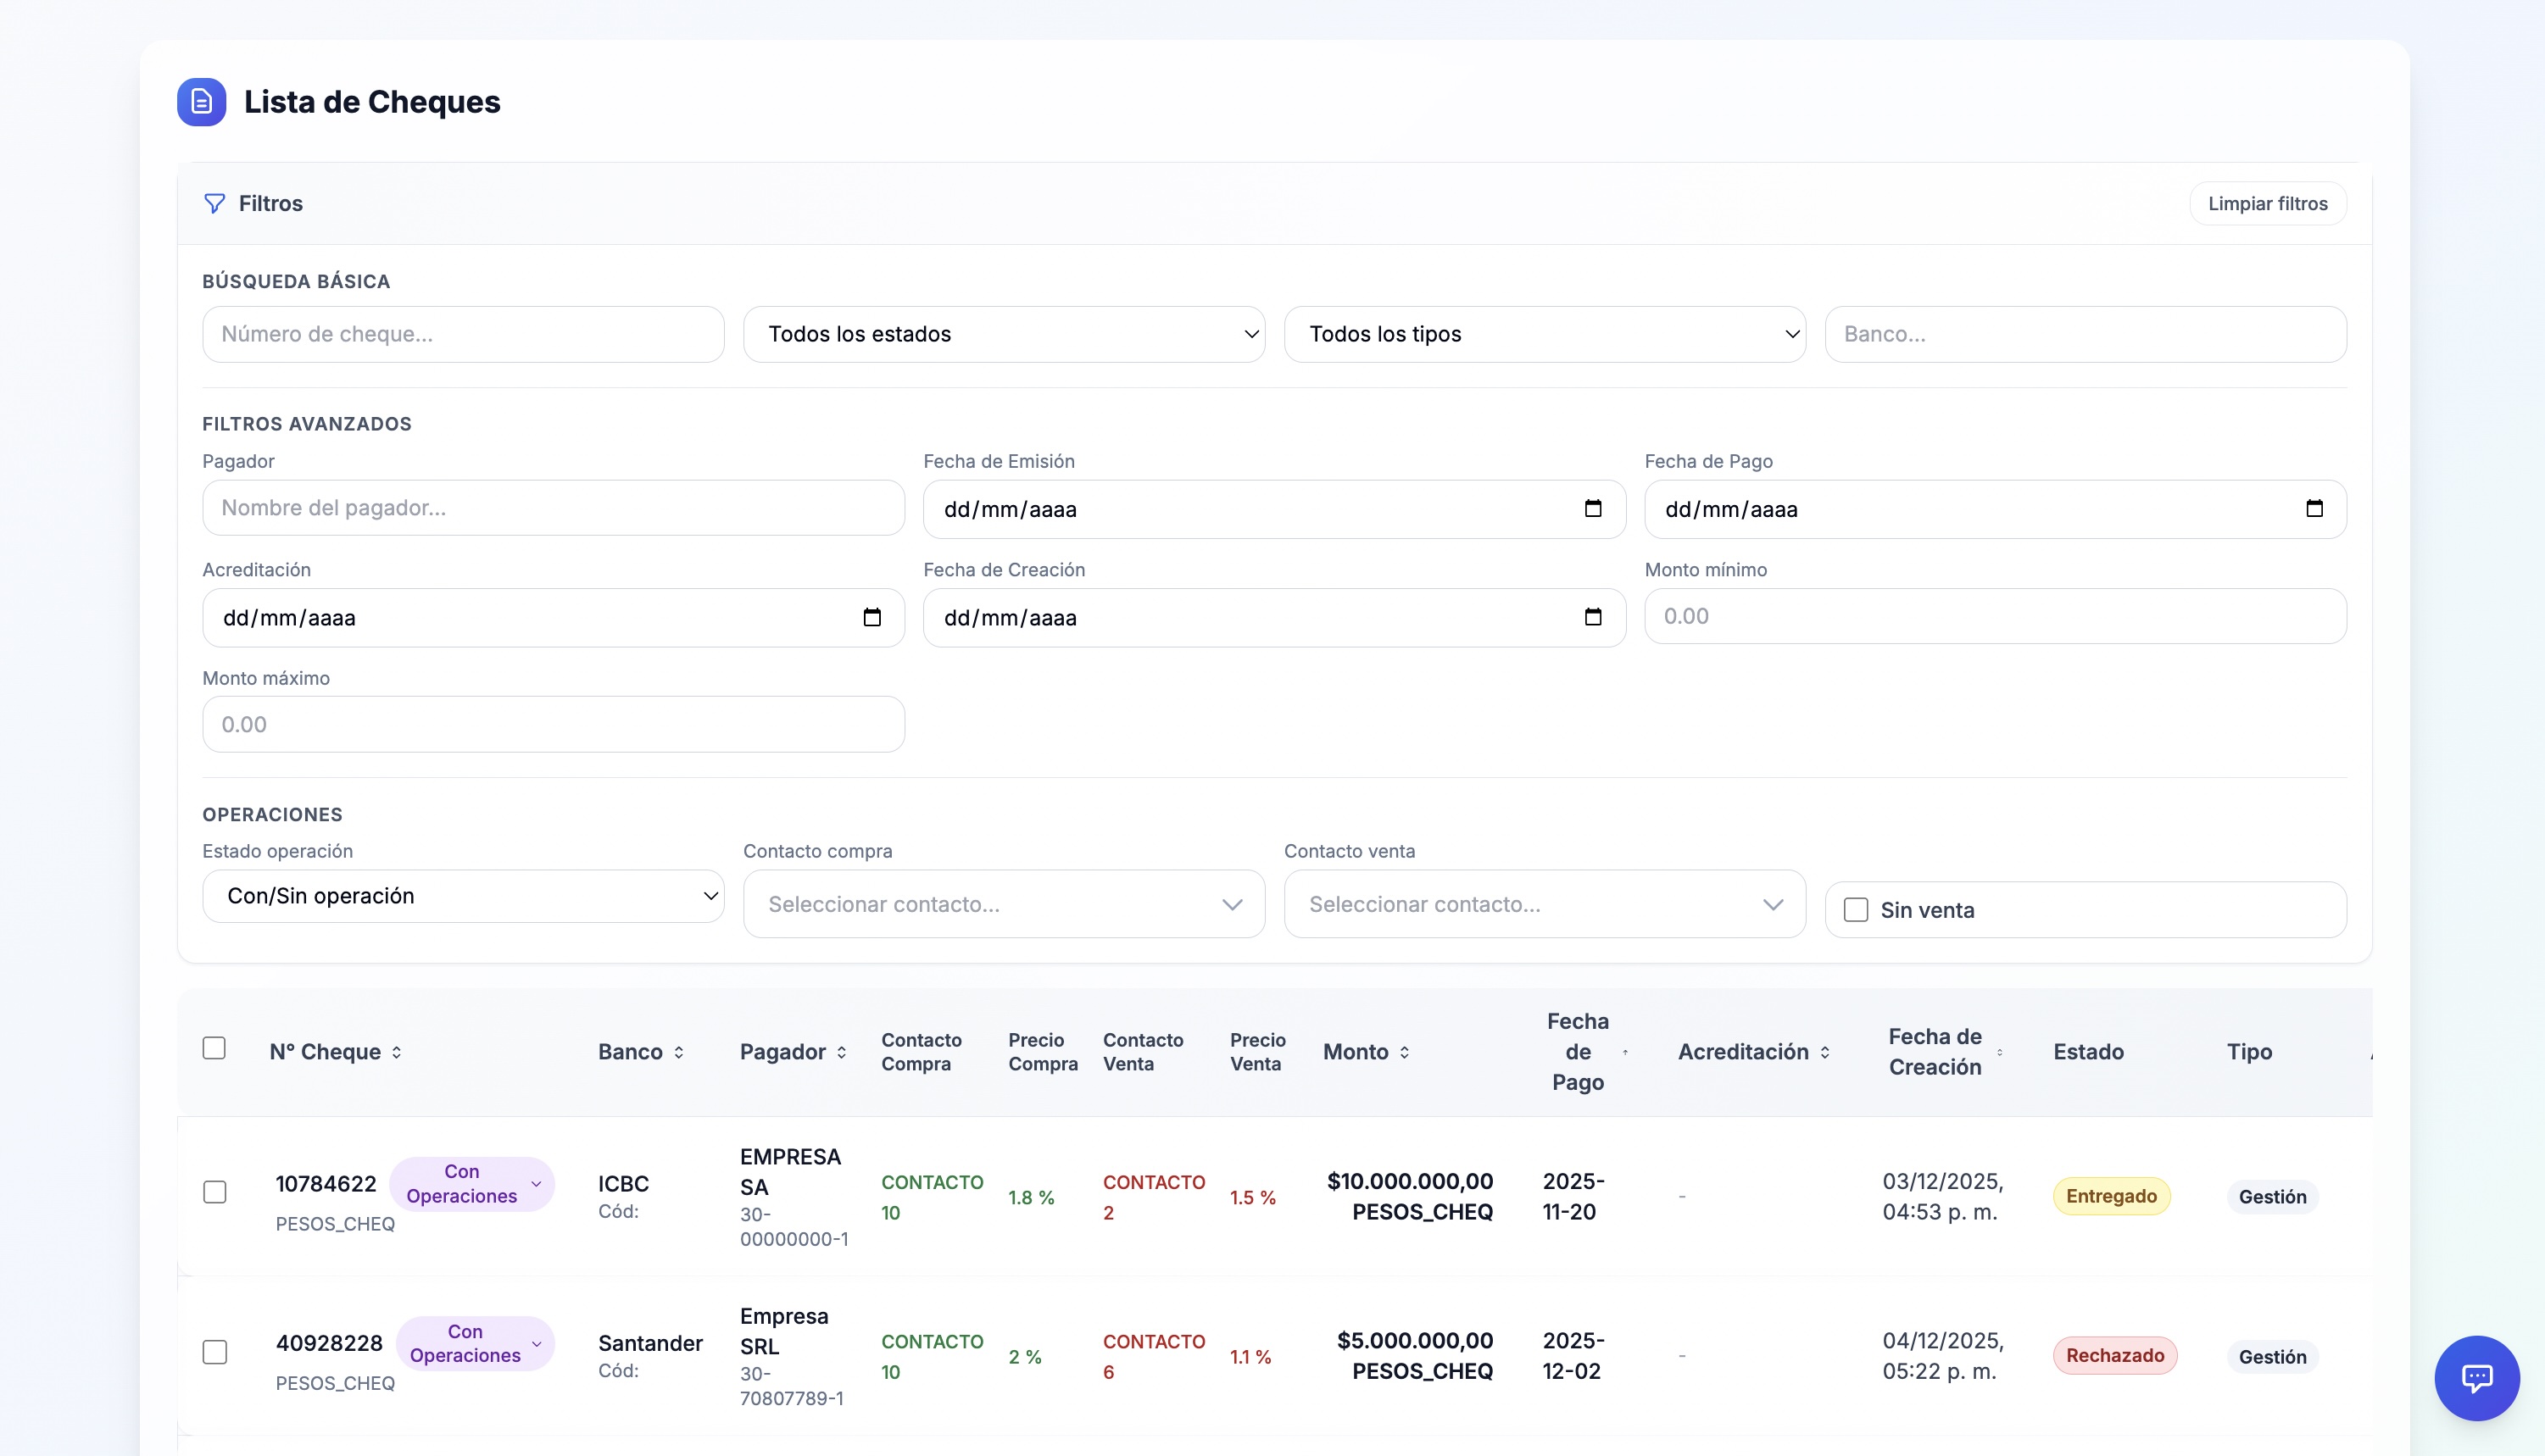Expand Con Operaciones badge on cheque 40928228
The image size is (2545, 1456).
point(476,1343)
